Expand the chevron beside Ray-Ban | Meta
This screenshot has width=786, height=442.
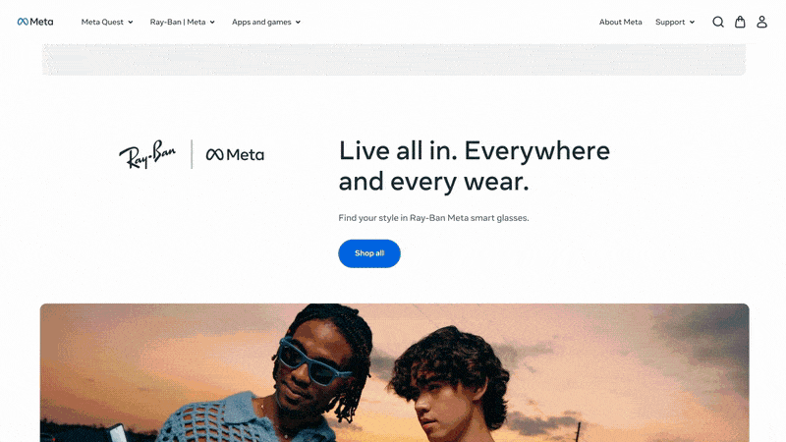coord(212,22)
